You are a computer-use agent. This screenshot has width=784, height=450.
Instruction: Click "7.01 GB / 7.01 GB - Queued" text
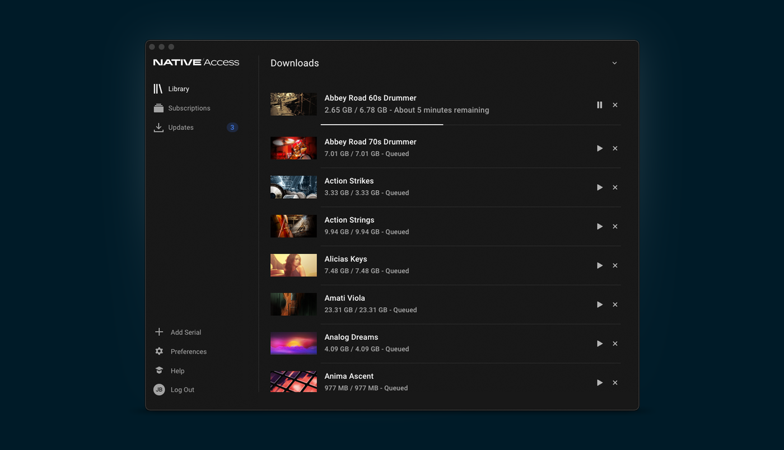(x=367, y=154)
